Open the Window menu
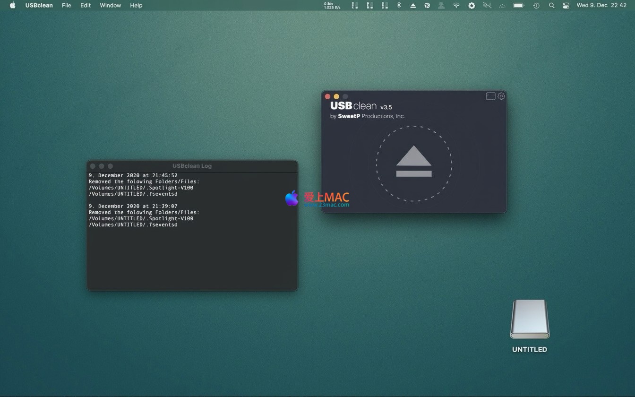Viewport: 635px width, 397px height. tap(110, 6)
